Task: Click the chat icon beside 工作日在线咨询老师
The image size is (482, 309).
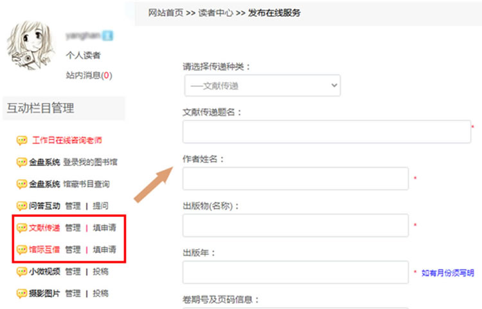Action: [22, 140]
